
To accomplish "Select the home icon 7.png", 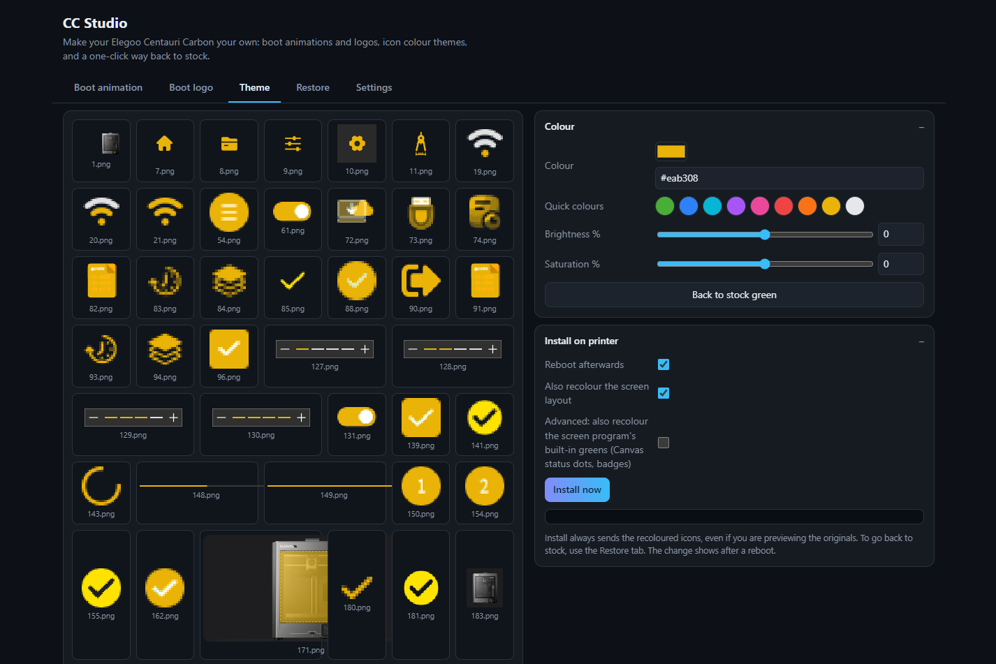I will (165, 151).
